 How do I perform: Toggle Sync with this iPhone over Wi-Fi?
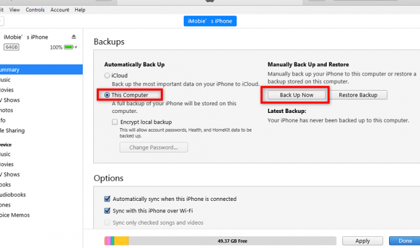(x=107, y=211)
